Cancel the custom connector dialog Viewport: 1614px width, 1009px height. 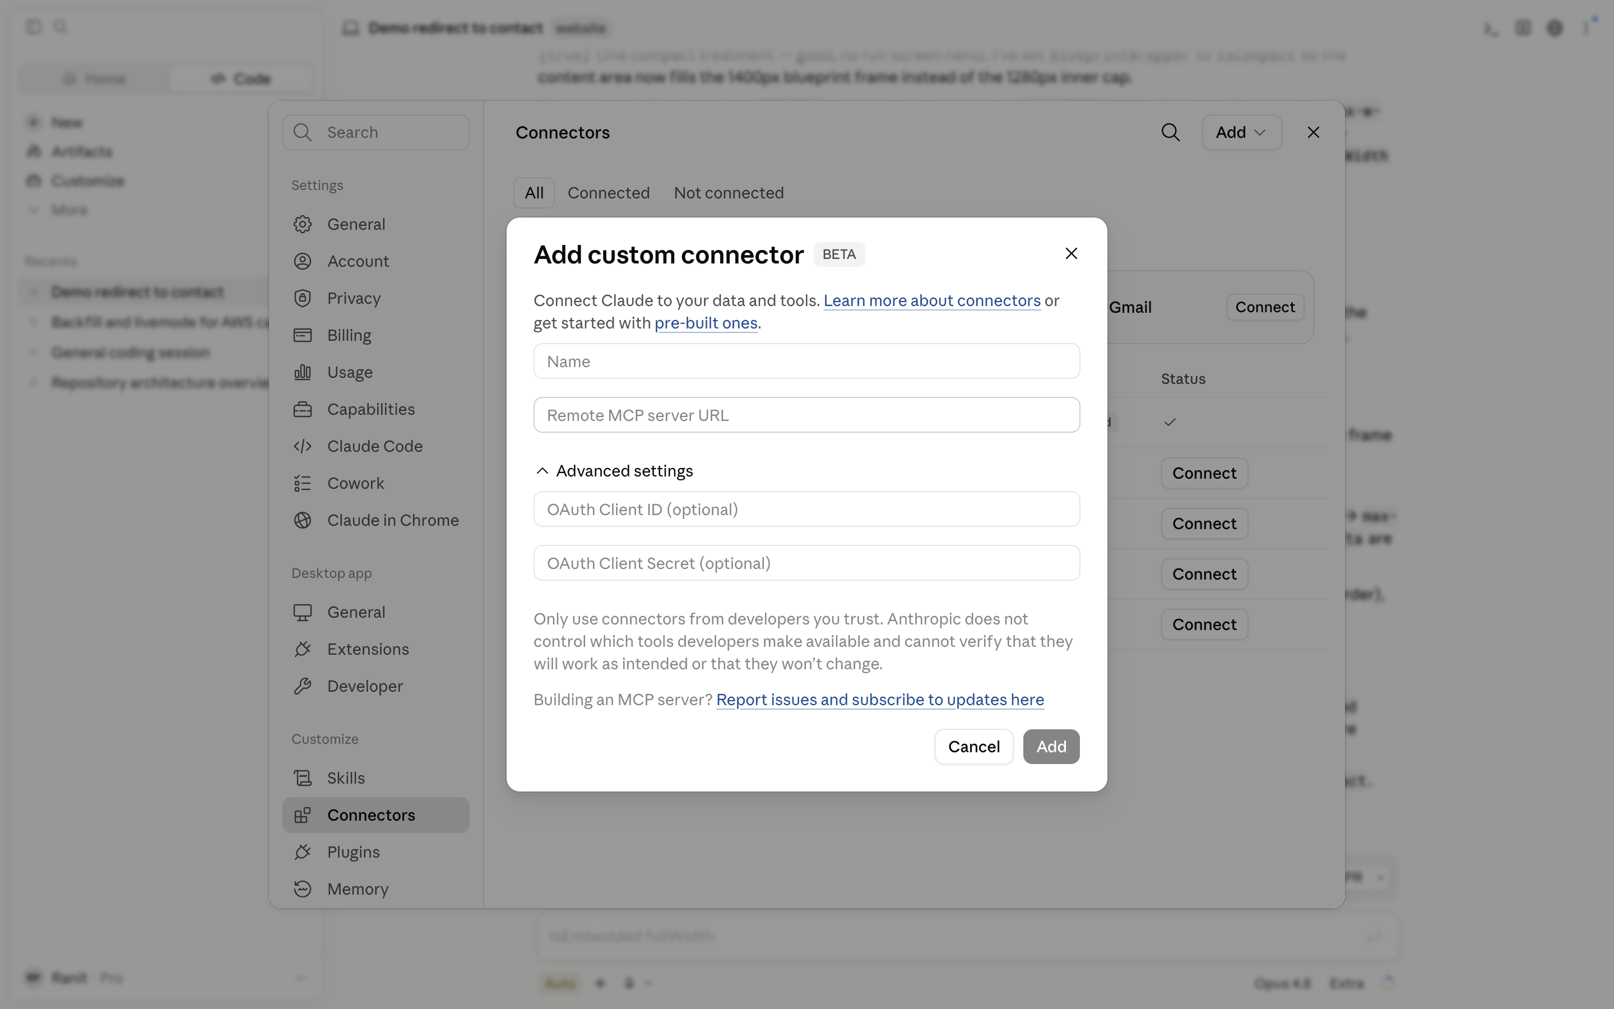tap(974, 747)
